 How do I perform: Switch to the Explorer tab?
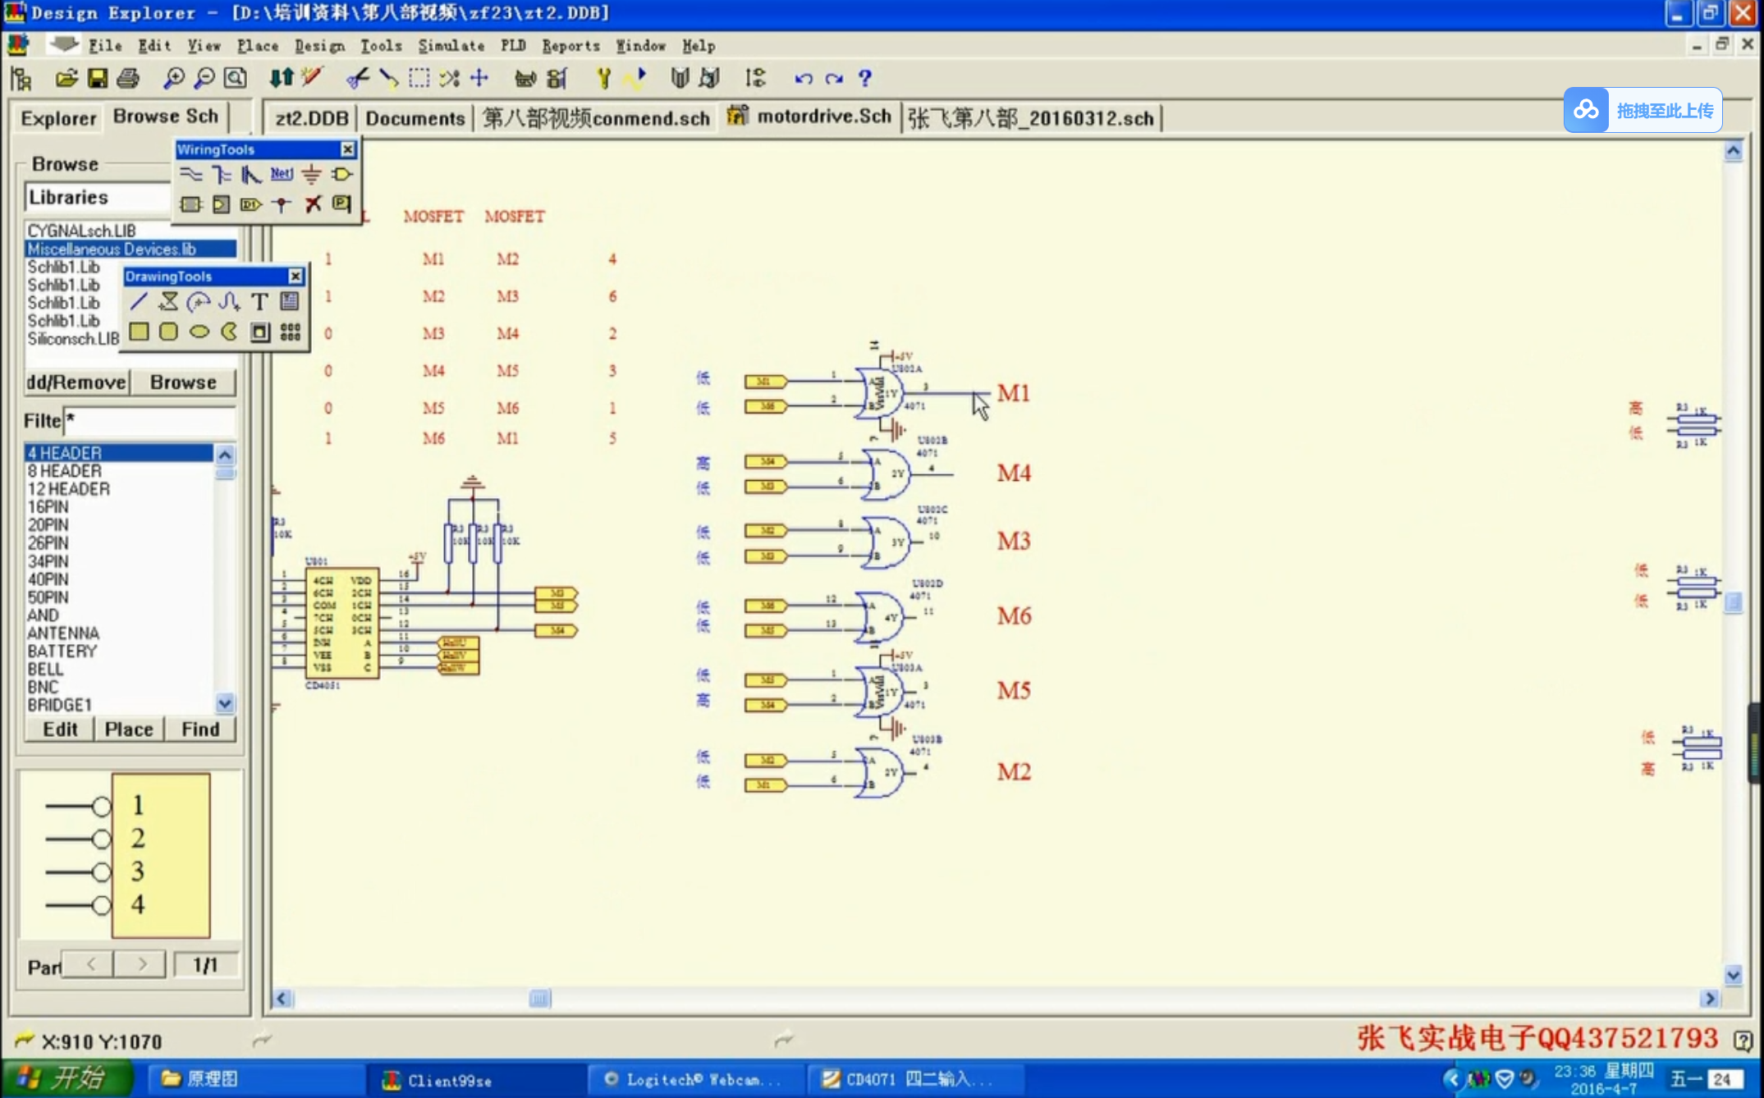click(x=58, y=118)
